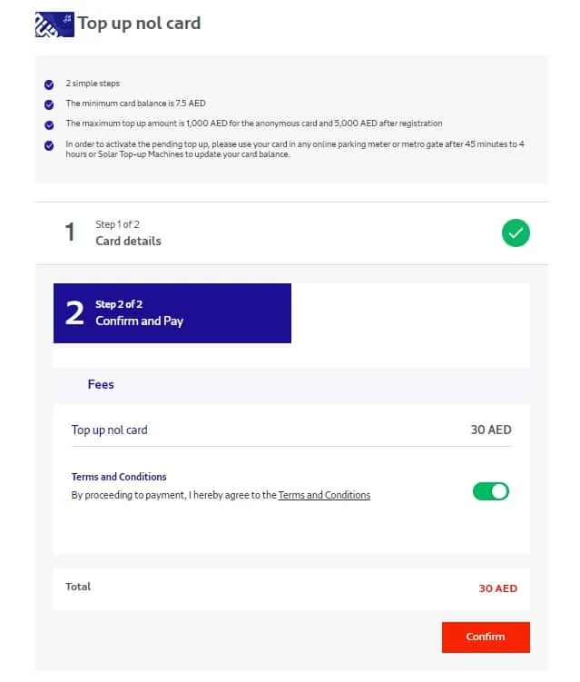Toggle the Terms and Conditions agreement switch
This screenshot has height=682, width=580.
pos(491,491)
